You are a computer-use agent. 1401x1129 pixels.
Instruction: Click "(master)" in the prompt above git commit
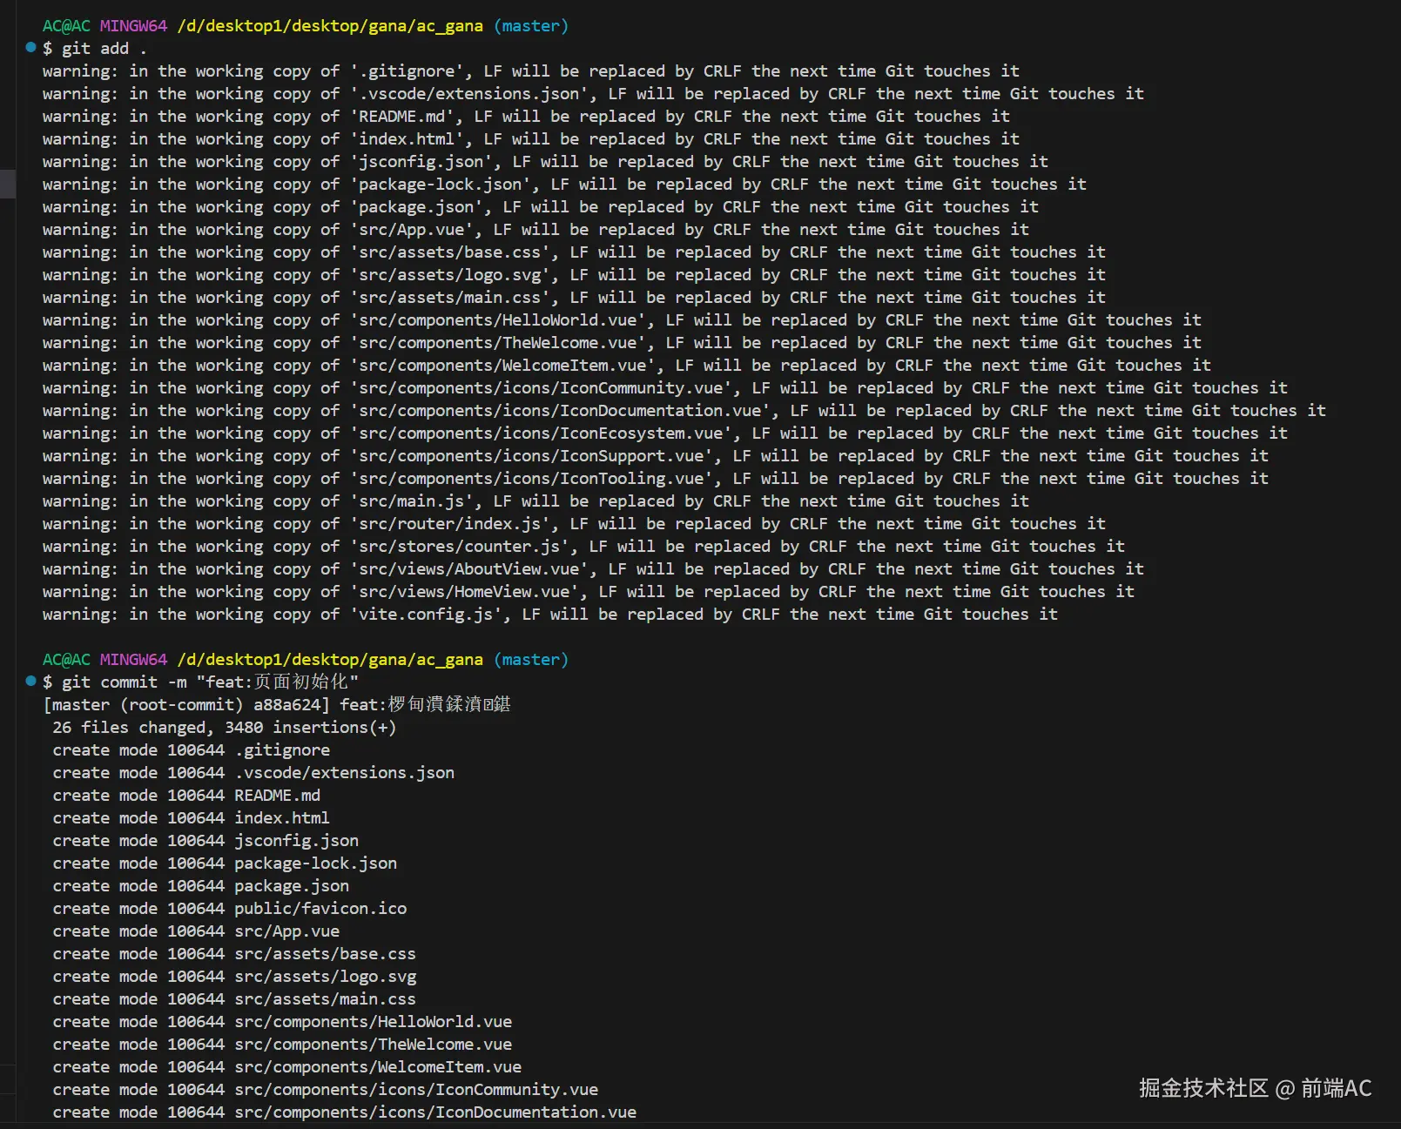click(531, 660)
